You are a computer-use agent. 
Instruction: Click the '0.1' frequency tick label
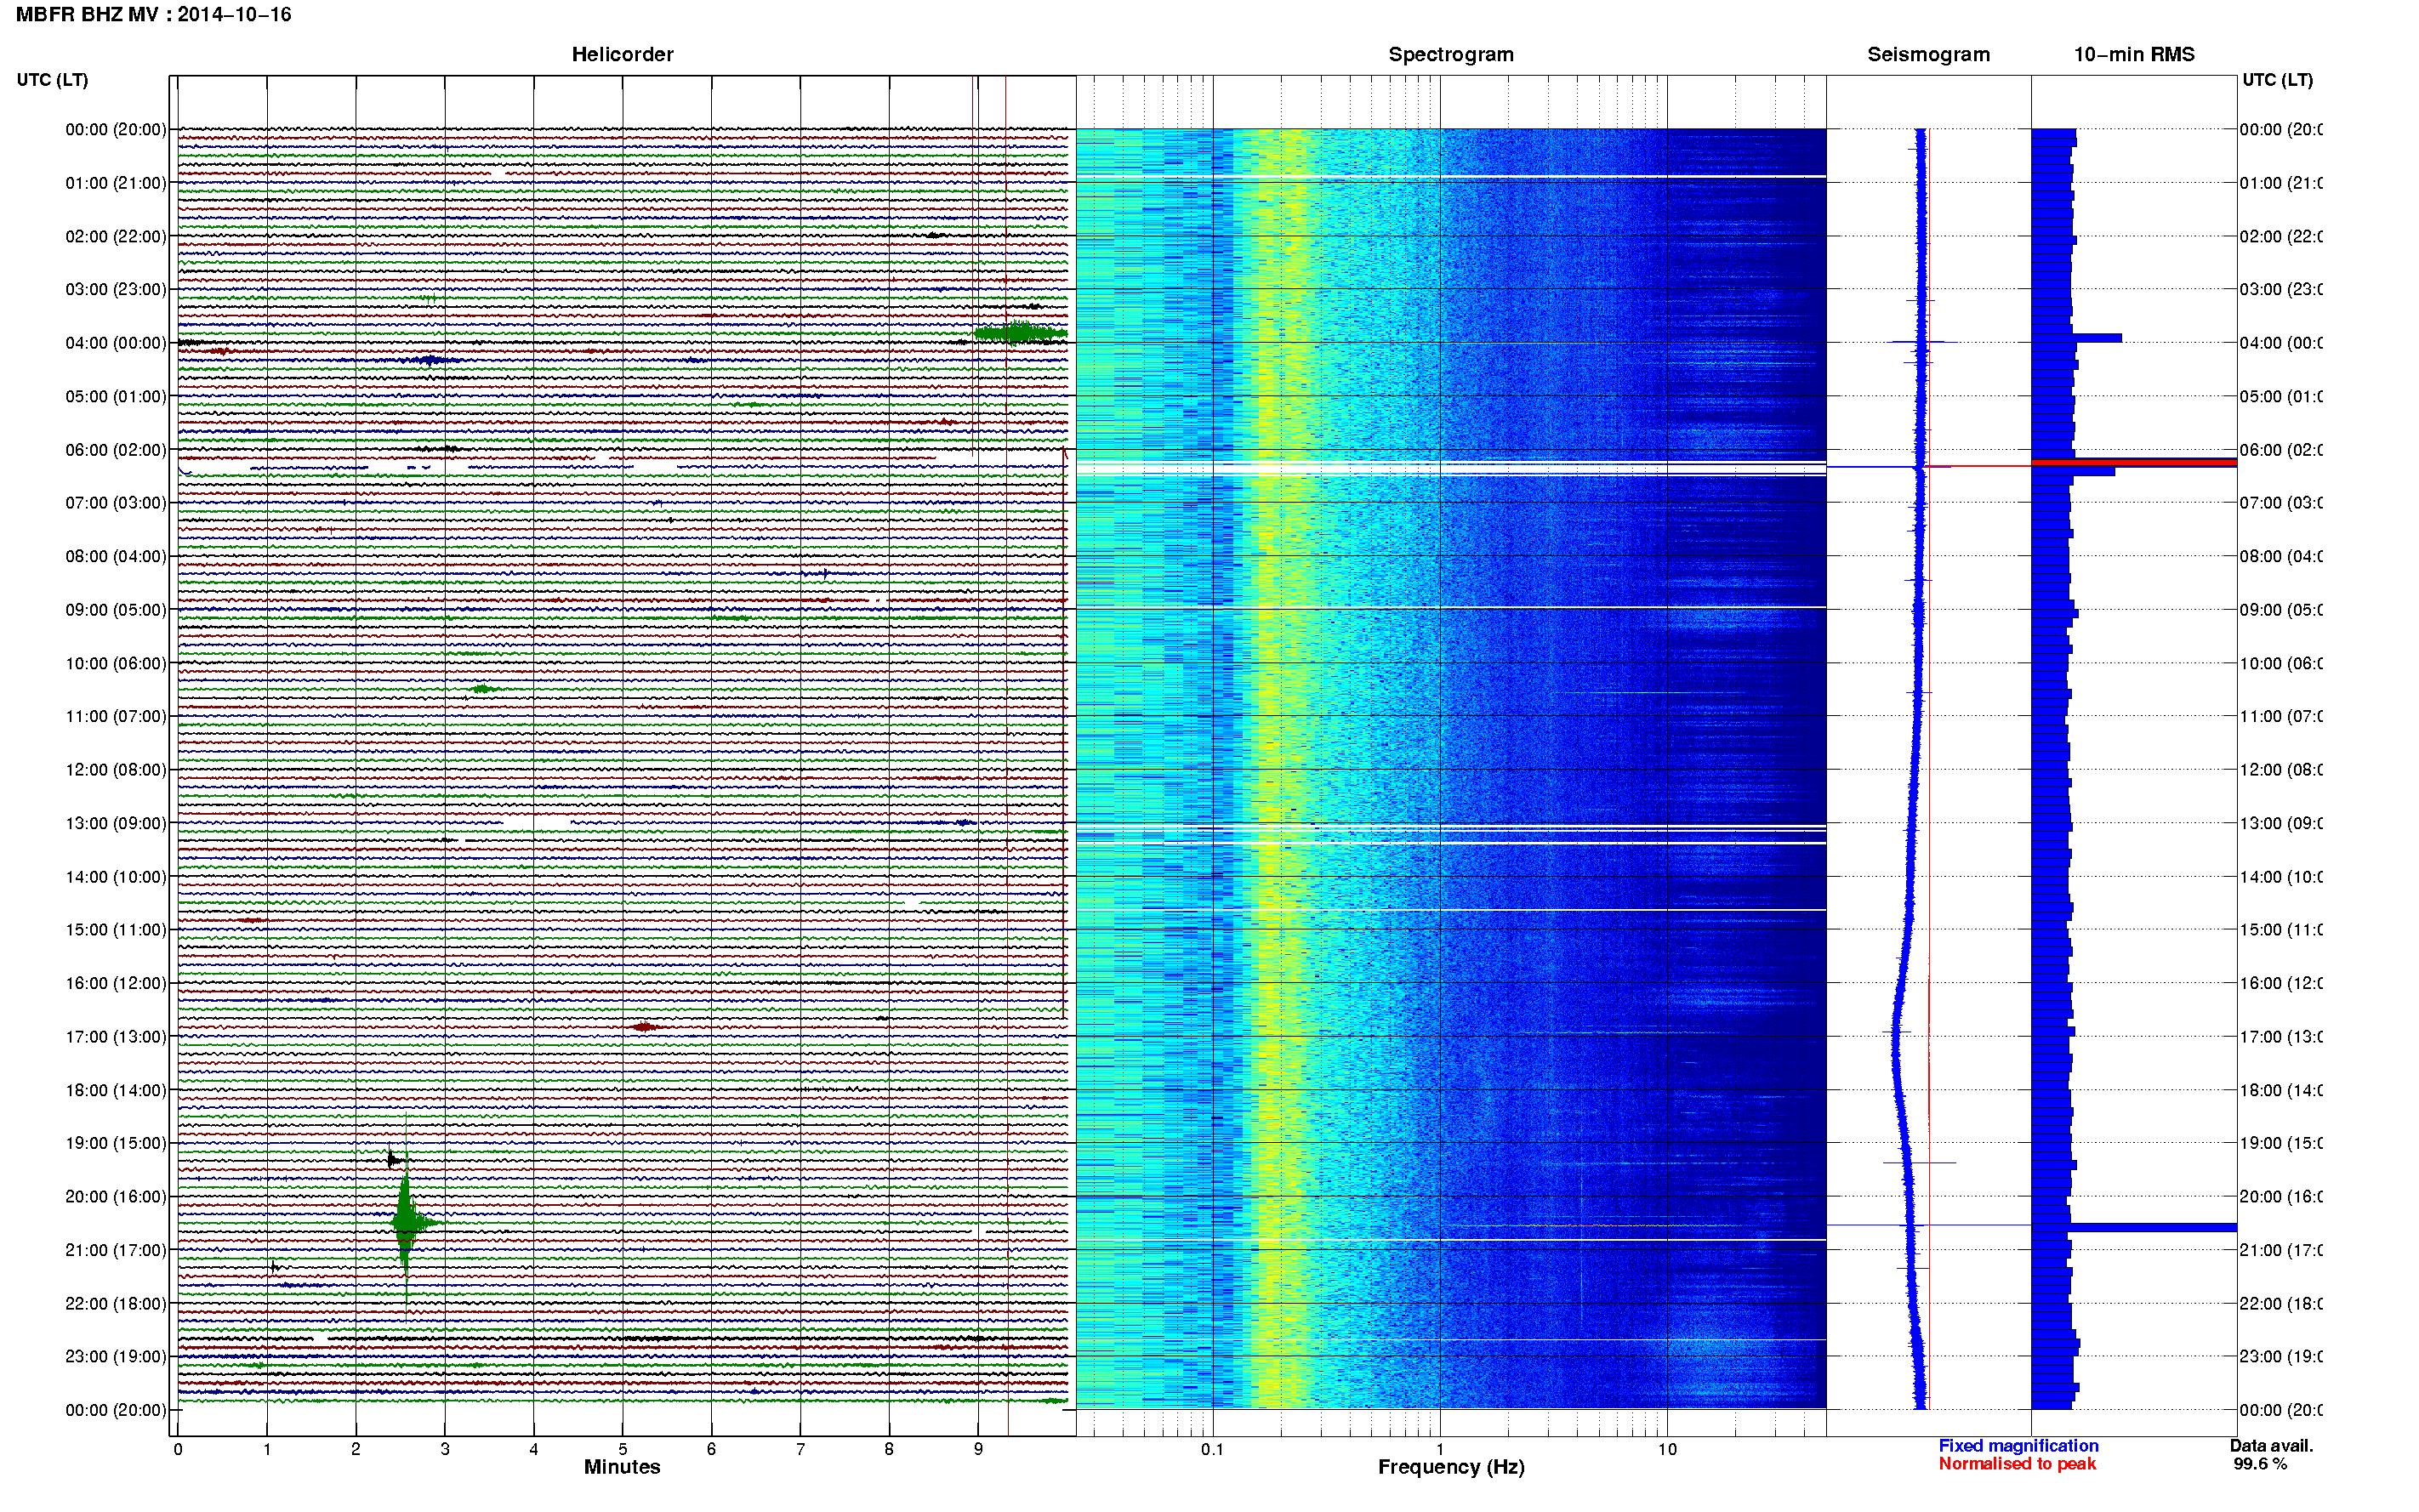1212,1449
